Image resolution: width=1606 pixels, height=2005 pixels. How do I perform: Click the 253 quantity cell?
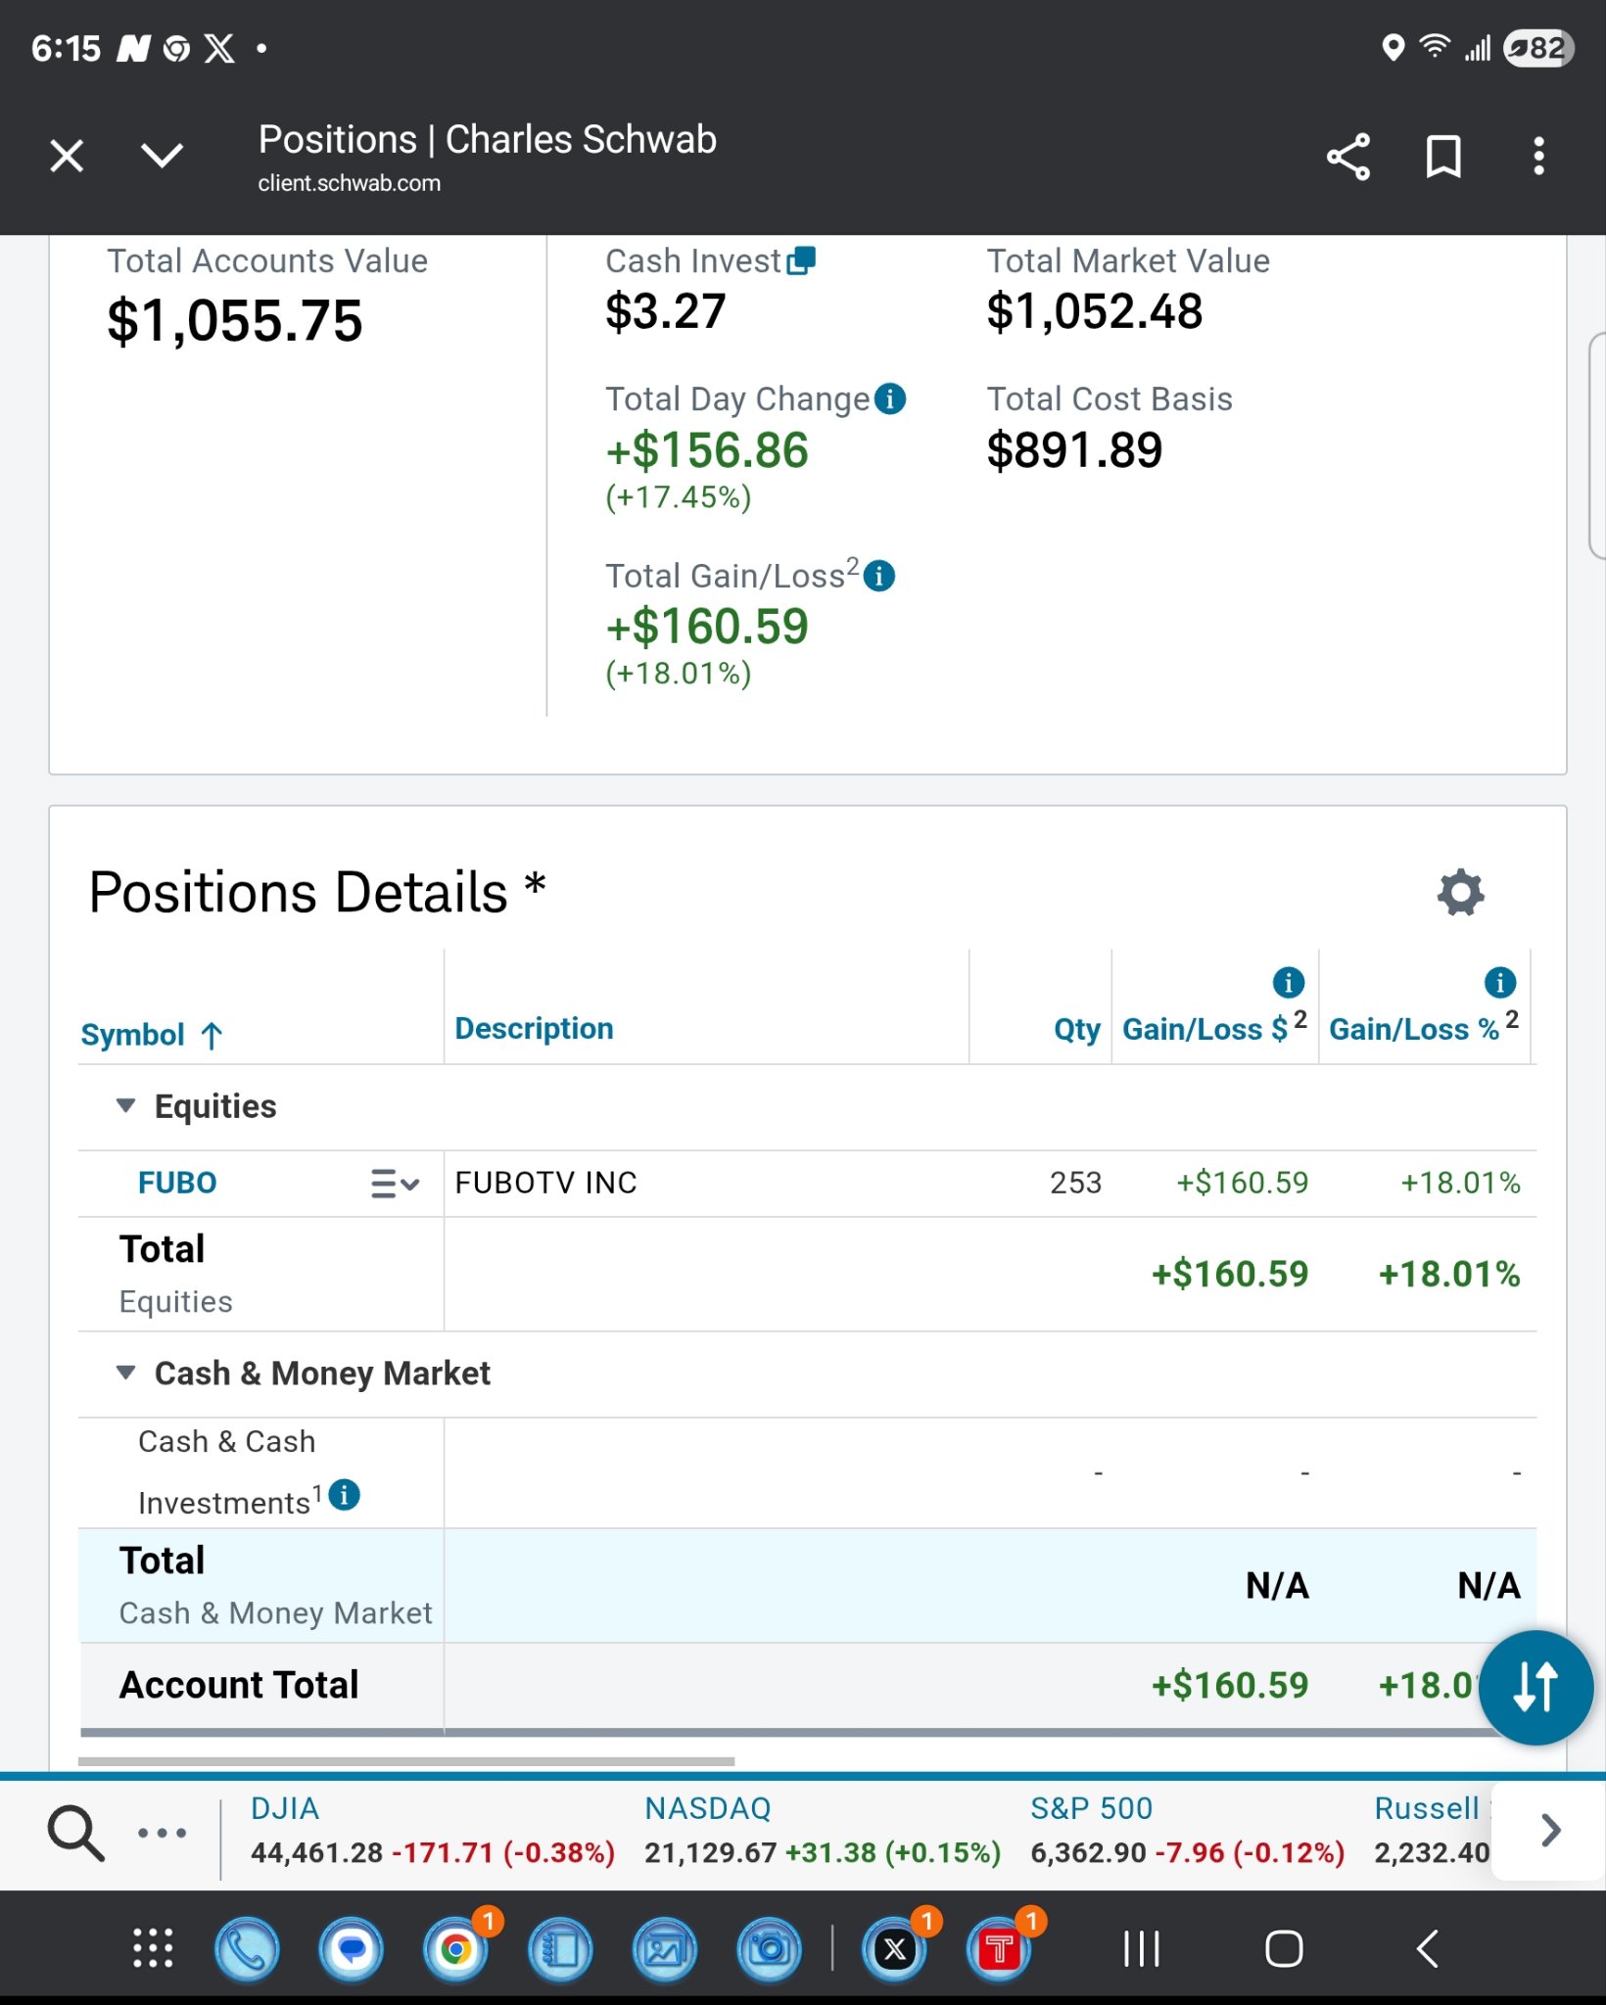coord(1075,1183)
